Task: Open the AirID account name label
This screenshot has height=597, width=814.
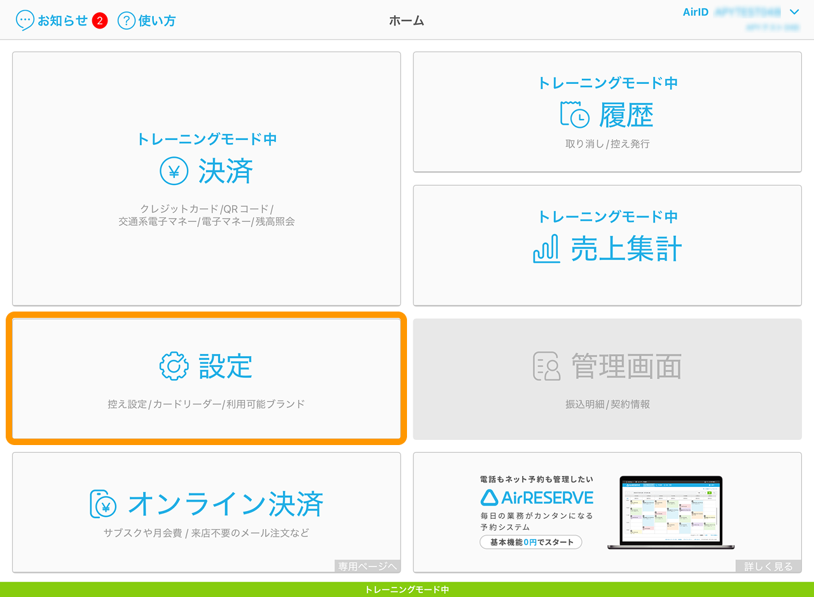Action: (x=748, y=12)
